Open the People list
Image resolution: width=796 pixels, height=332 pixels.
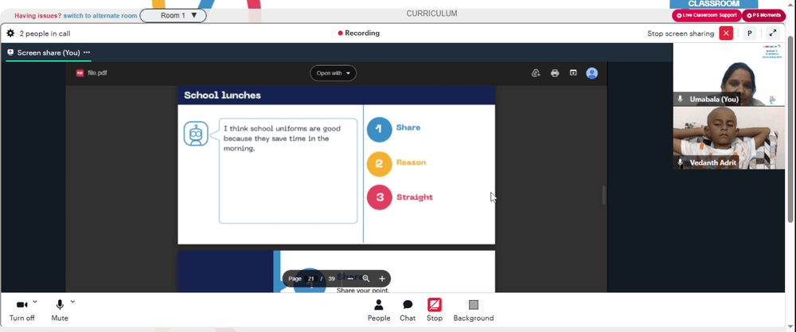tap(379, 311)
